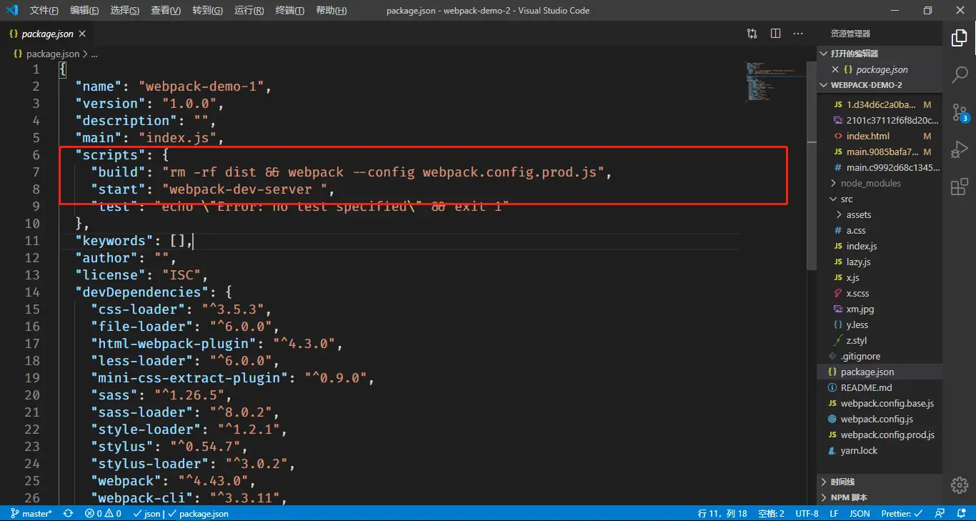
Task: Open the Search view in the activity bar
Action: 959,74
